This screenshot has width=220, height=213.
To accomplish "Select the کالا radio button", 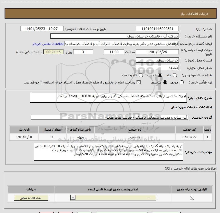I will [175, 75].
